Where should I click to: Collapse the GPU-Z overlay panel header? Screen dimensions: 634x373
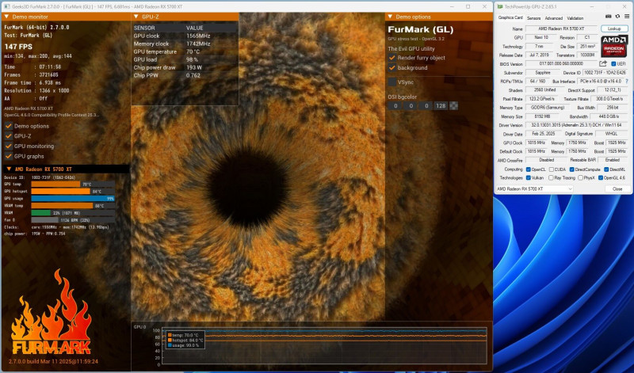136,17
